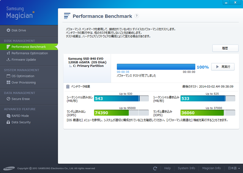Click the Disk Drive disc icon
Viewport: 243px width, 173px height.
pos(8,30)
